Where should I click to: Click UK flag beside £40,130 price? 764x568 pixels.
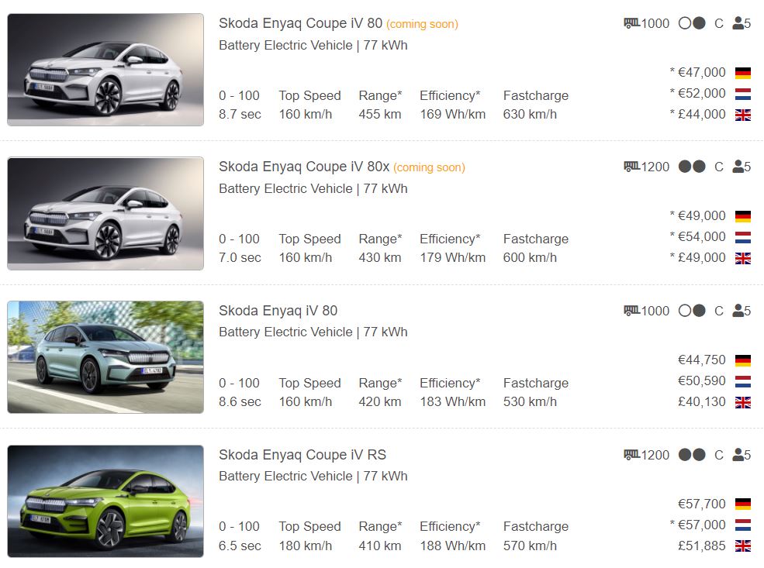(742, 402)
